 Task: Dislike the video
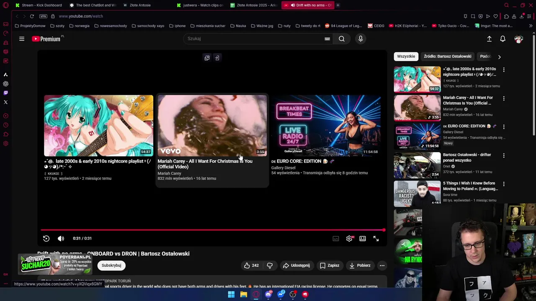[270, 265]
